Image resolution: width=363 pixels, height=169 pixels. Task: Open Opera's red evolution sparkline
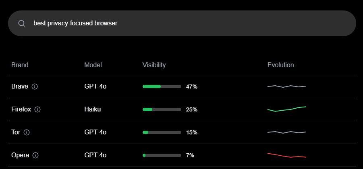[287, 155]
